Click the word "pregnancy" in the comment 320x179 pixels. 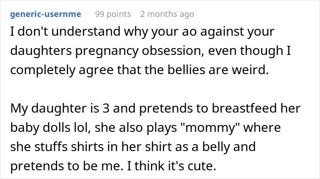(107, 51)
